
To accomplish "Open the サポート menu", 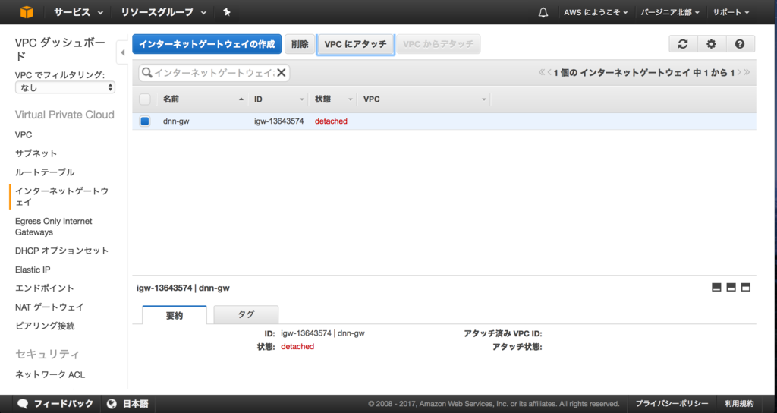I will 731,12.
